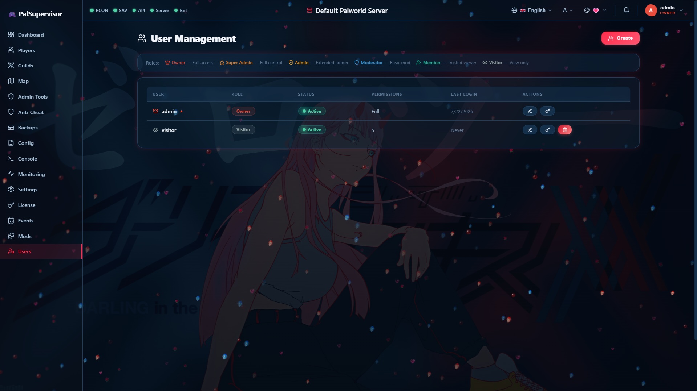Click the Settings gear icon
This screenshot has height=391, width=697.
tap(11, 190)
